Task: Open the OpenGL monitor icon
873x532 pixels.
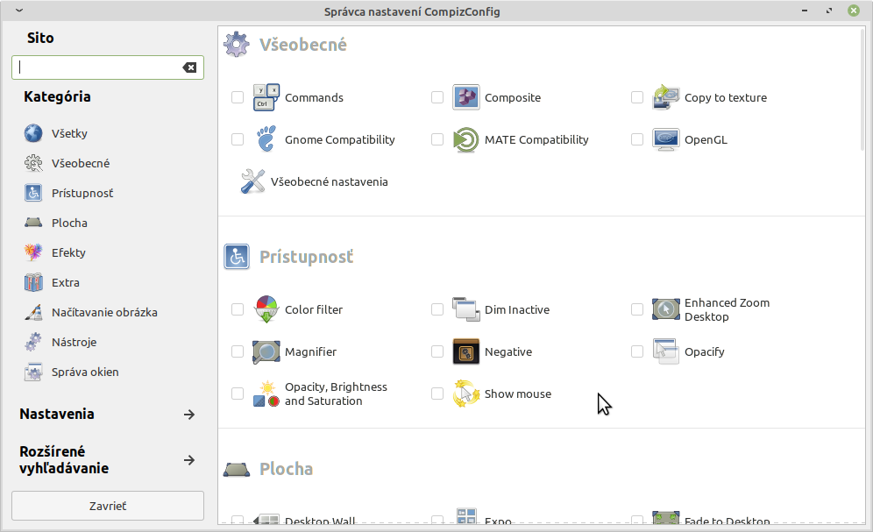Action: (x=666, y=139)
